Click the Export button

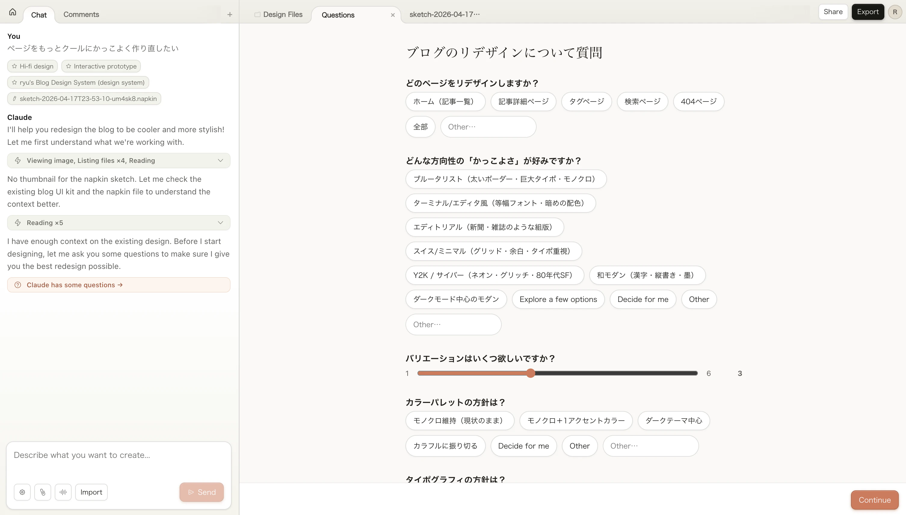pos(867,12)
